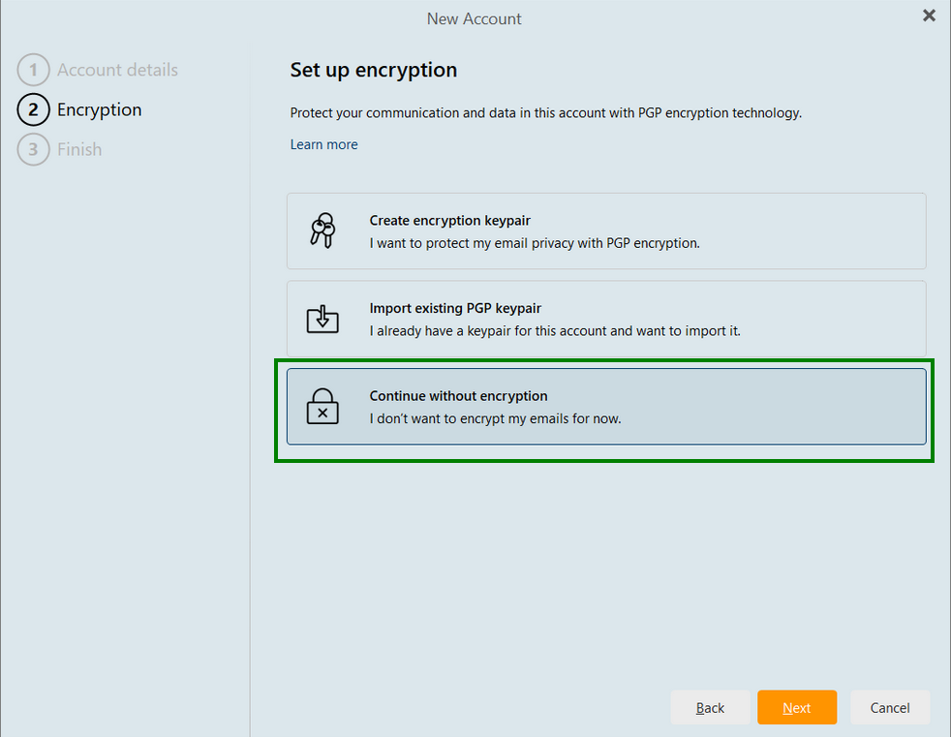Click the keys icon for creating keypair
Viewport: 951px width, 737px height.
tap(322, 231)
